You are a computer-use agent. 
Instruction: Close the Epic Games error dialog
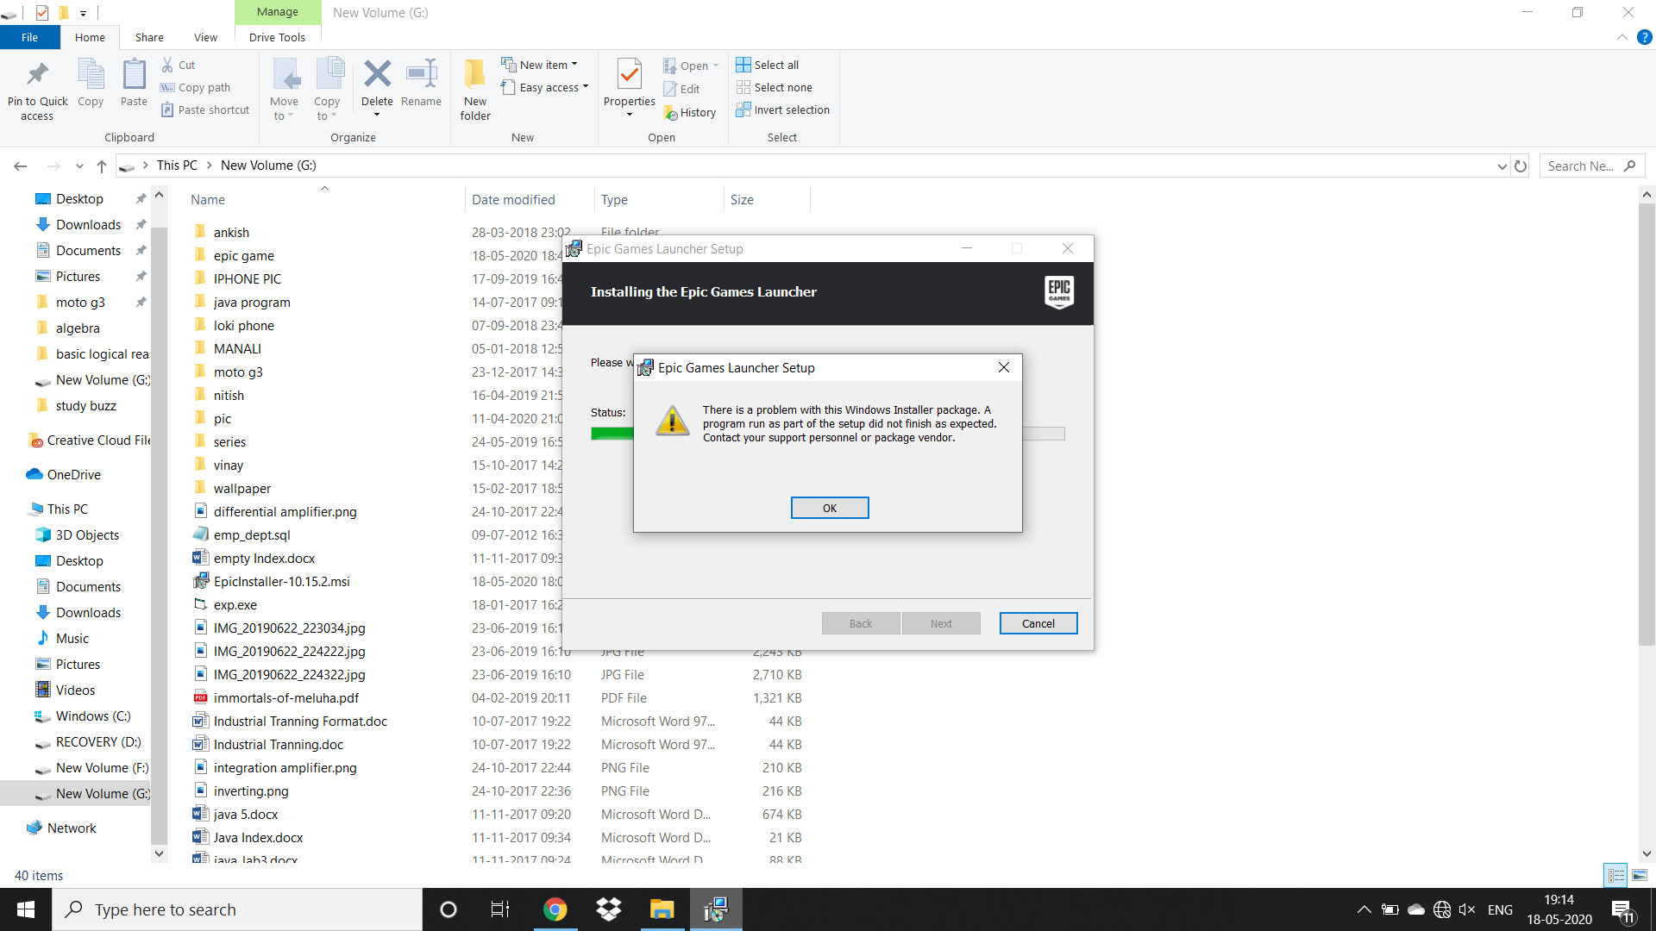pos(1004,367)
